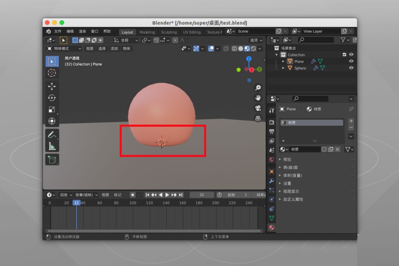This screenshot has height=266, width=399.
Task: Select the Rotate tool
Action: point(52,98)
